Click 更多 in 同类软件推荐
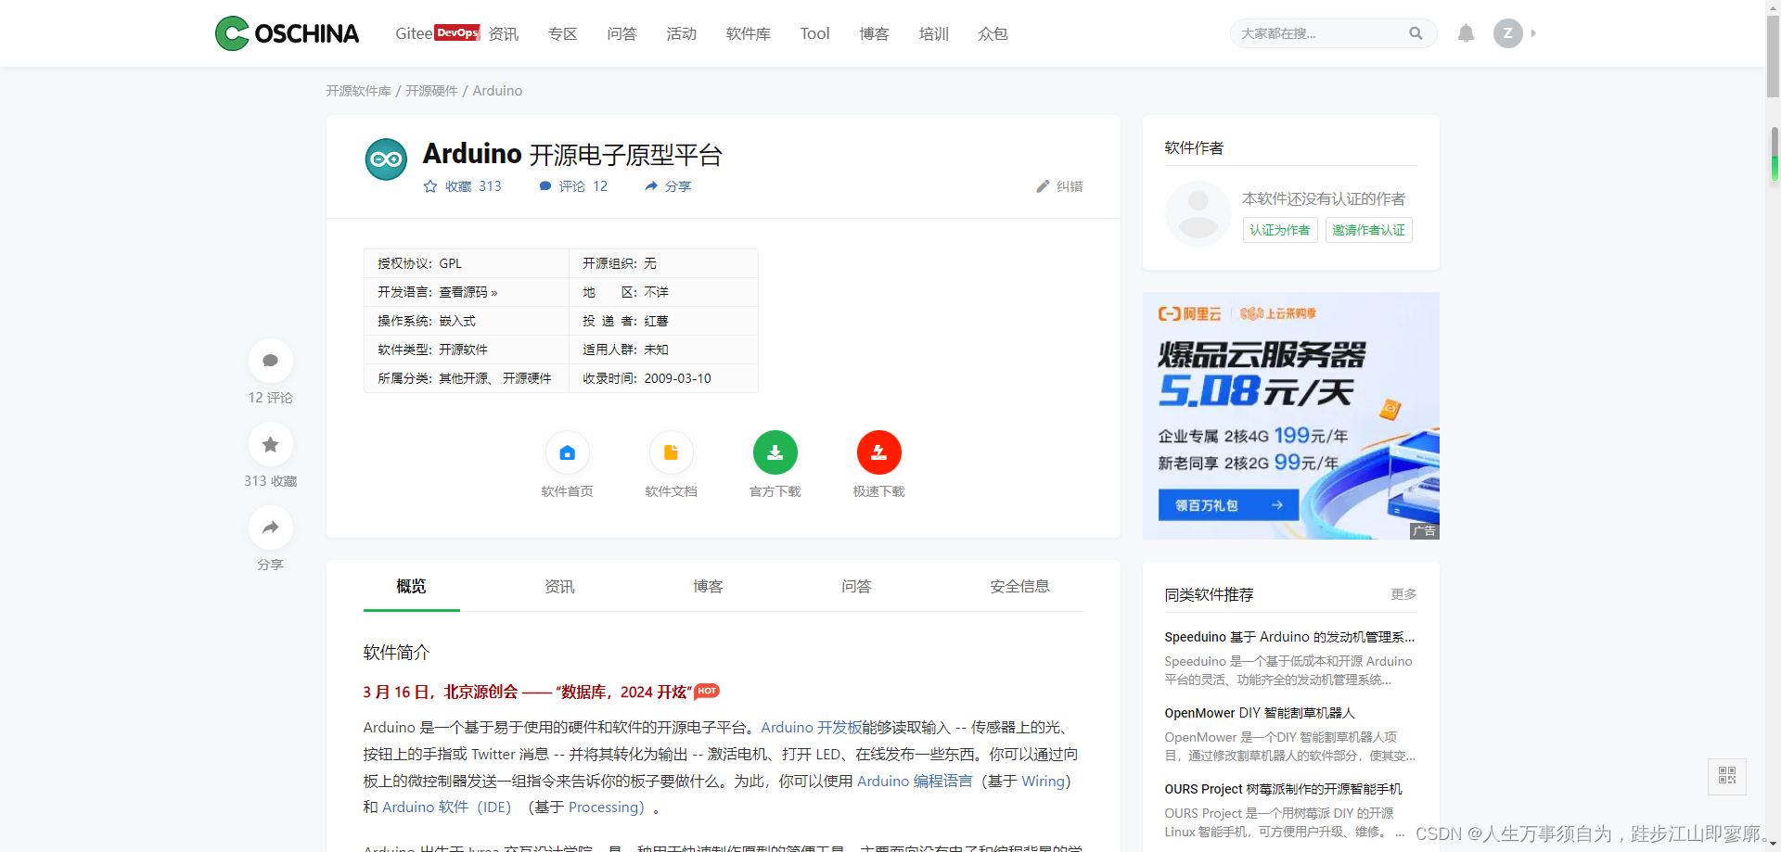 coord(1403,594)
